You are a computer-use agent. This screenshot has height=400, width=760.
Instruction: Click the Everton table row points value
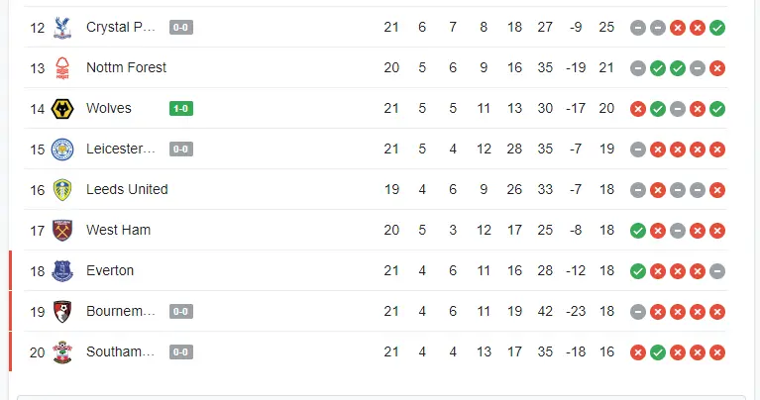pos(606,270)
